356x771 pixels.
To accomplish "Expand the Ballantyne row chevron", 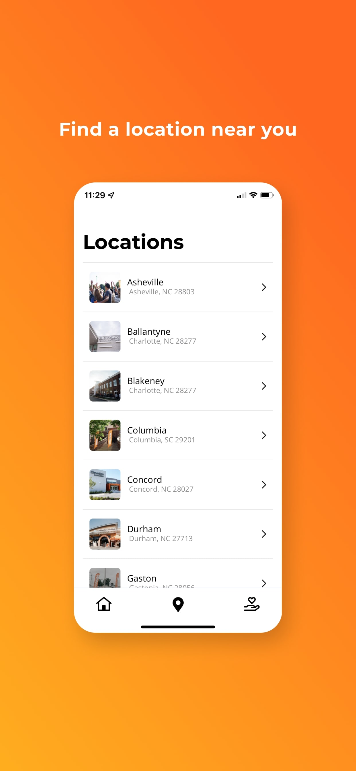I will point(263,337).
